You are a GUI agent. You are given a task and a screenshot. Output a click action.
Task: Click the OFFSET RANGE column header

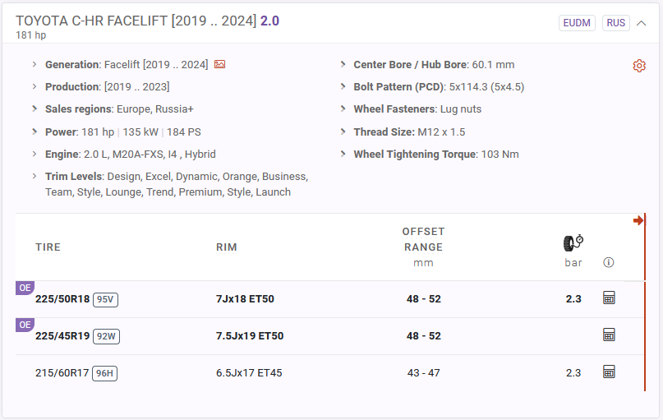[x=423, y=239]
